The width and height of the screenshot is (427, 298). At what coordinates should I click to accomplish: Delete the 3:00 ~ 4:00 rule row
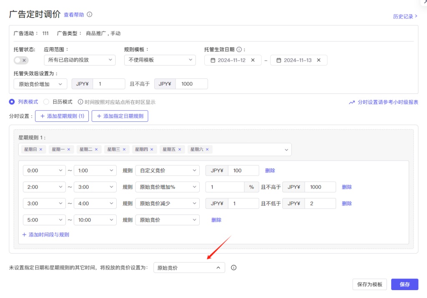tap(347, 203)
